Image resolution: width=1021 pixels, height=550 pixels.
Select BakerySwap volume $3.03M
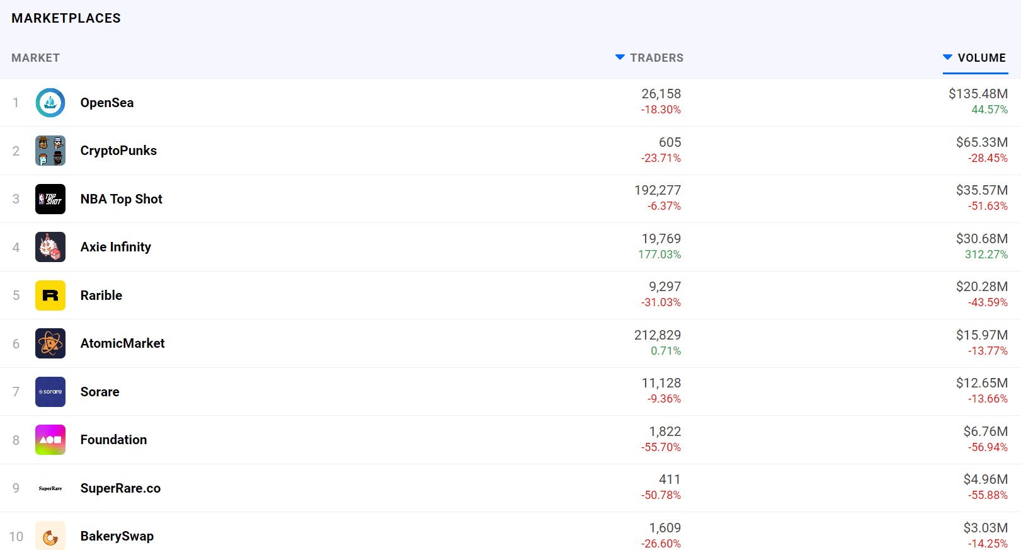986,528
